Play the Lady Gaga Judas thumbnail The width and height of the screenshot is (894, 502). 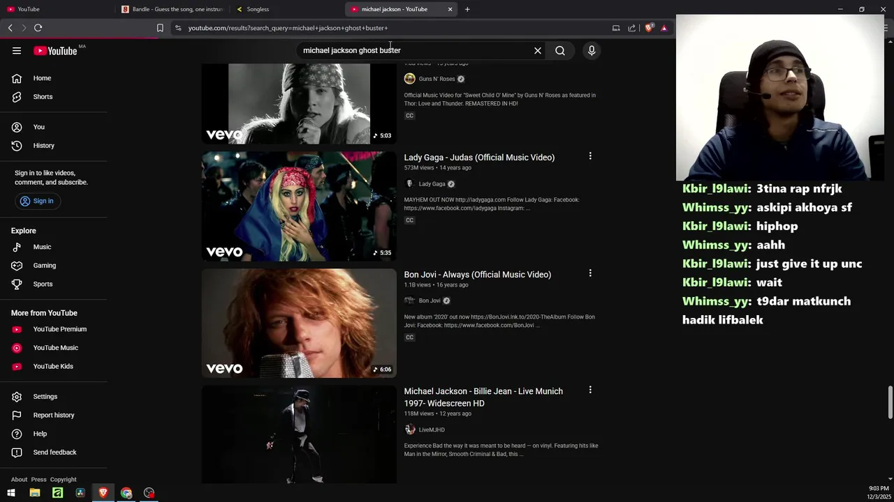click(x=299, y=206)
